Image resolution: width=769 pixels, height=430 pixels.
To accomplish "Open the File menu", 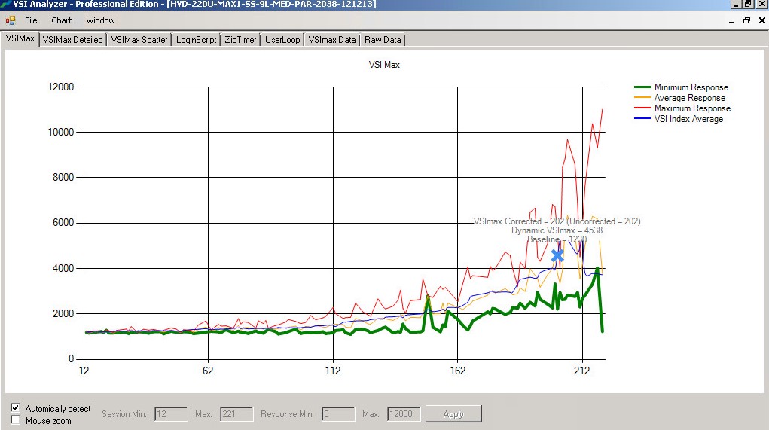I will tap(31, 20).
